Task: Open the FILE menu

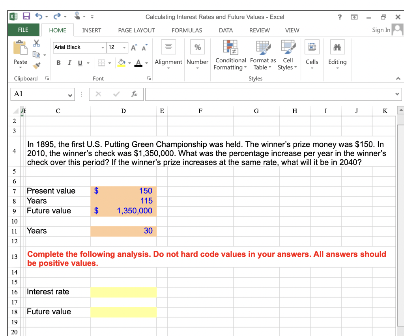Action: 23,30
